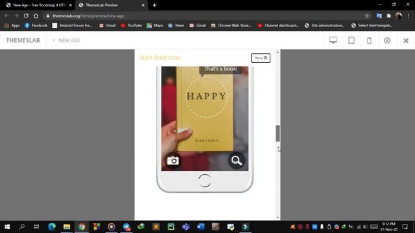The image size is (415, 233).
Task: Launch Microsoft Edge from the taskbar
Action: coord(52,227)
